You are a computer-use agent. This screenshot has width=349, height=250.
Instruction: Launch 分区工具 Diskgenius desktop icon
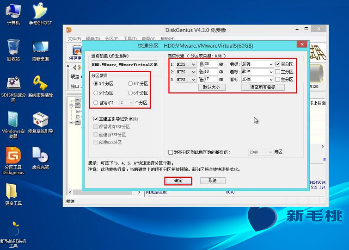tap(13, 161)
